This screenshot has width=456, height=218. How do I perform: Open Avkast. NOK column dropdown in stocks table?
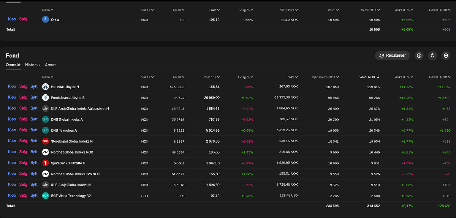pos(439,10)
